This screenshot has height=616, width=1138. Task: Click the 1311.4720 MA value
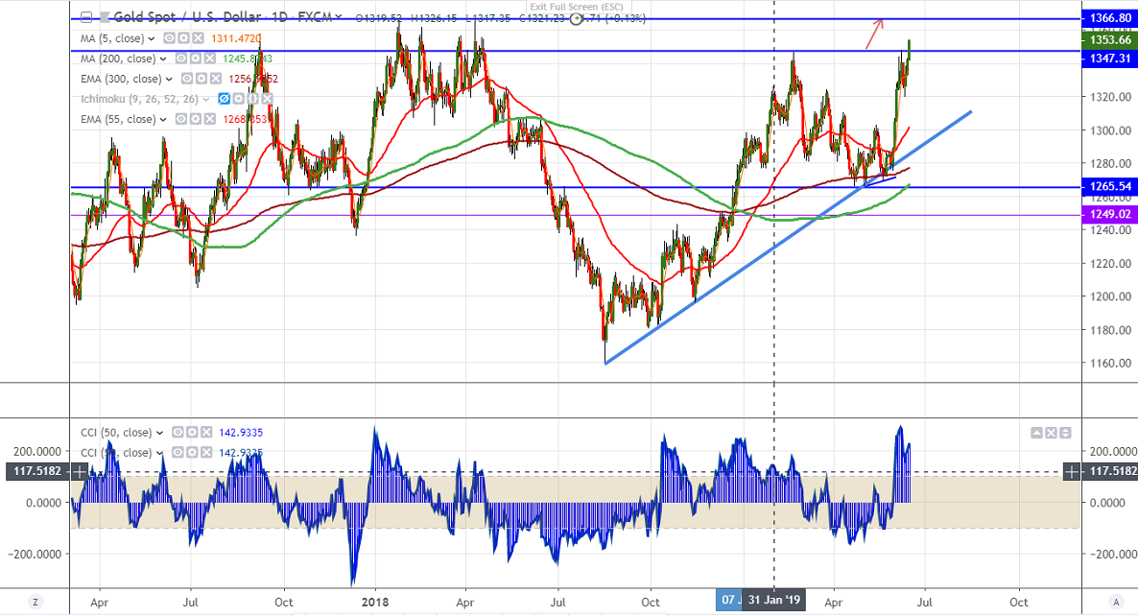coord(236,38)
